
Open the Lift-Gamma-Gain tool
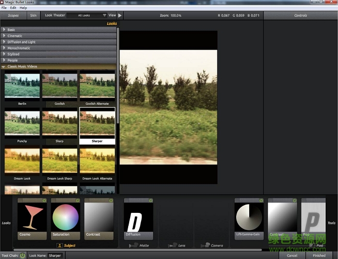pyautogui.click(x=249, y=218)
